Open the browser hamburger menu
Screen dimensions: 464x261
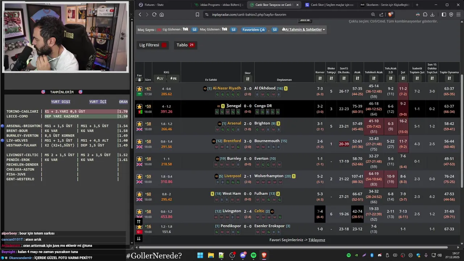point(459,14)
